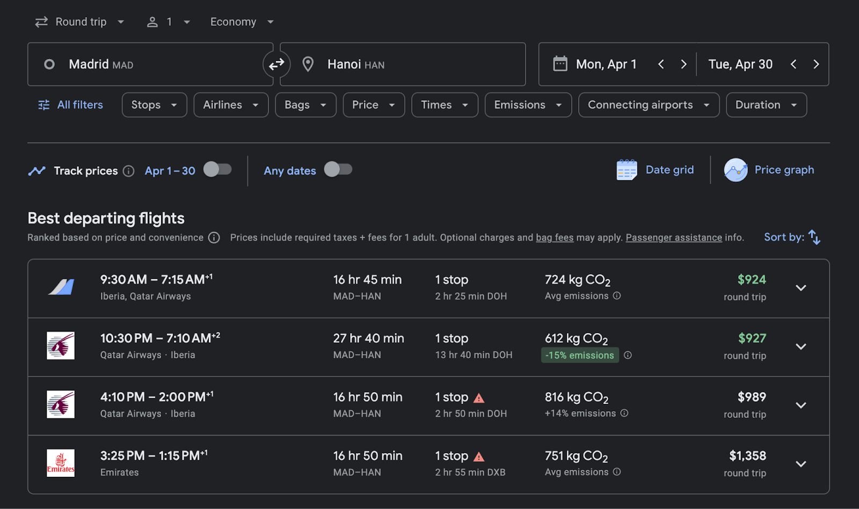Open the Round trip dropdown
859x509 pixels.
coord(80,22)
